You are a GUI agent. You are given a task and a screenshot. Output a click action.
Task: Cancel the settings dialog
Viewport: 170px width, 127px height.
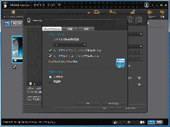[114, 103]
